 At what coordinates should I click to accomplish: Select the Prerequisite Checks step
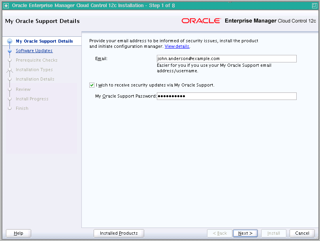point(36,60)
